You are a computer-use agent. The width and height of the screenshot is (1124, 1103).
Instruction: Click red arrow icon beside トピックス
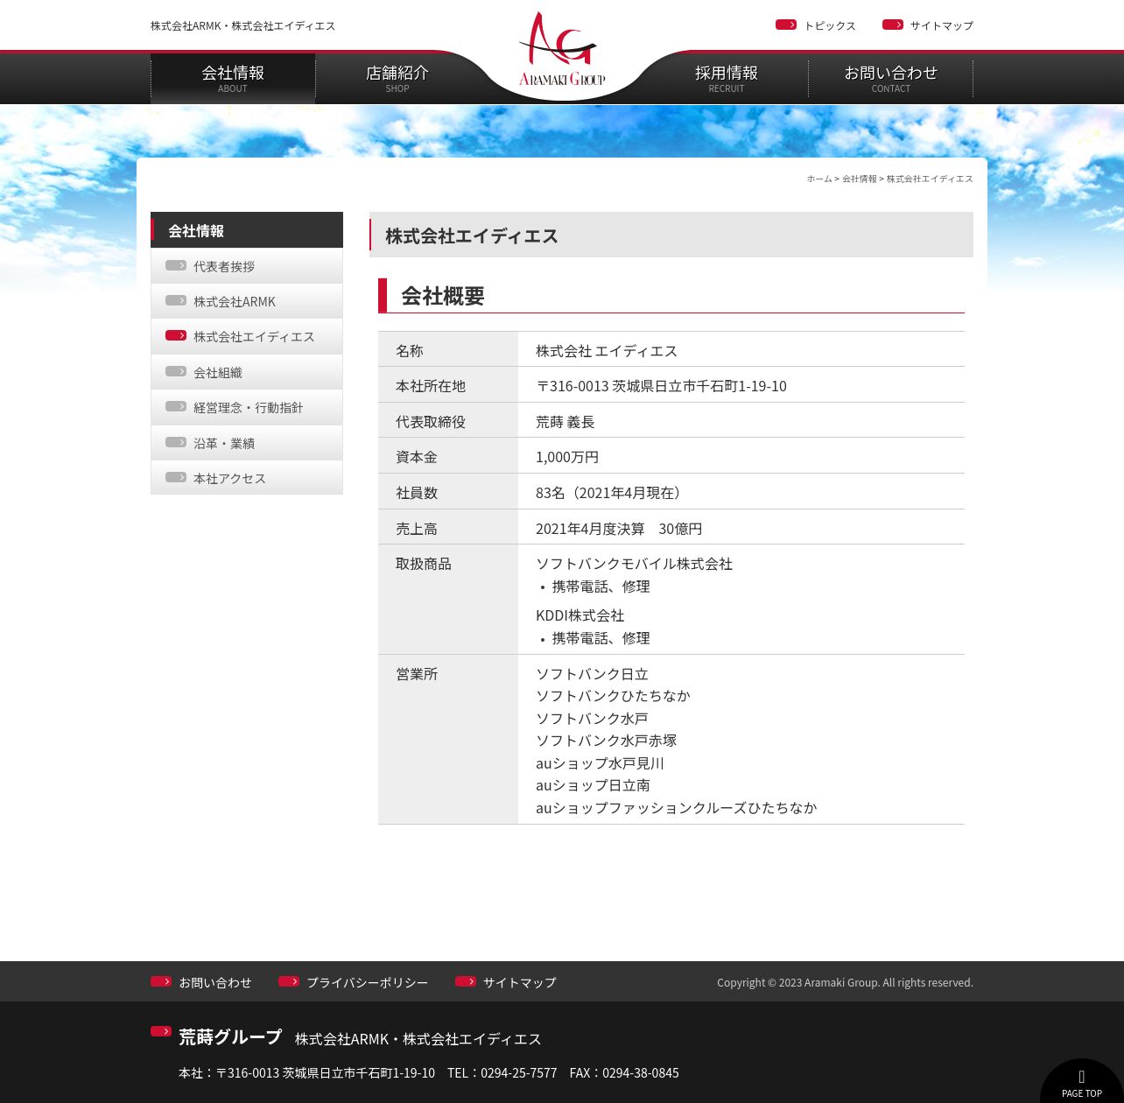[786, 25]
